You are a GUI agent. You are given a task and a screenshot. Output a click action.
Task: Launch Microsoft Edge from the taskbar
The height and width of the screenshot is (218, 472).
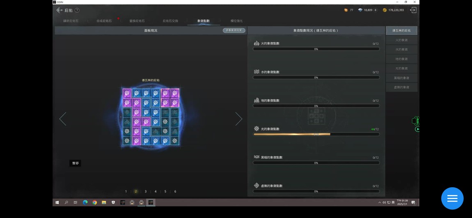coord(85,202)
